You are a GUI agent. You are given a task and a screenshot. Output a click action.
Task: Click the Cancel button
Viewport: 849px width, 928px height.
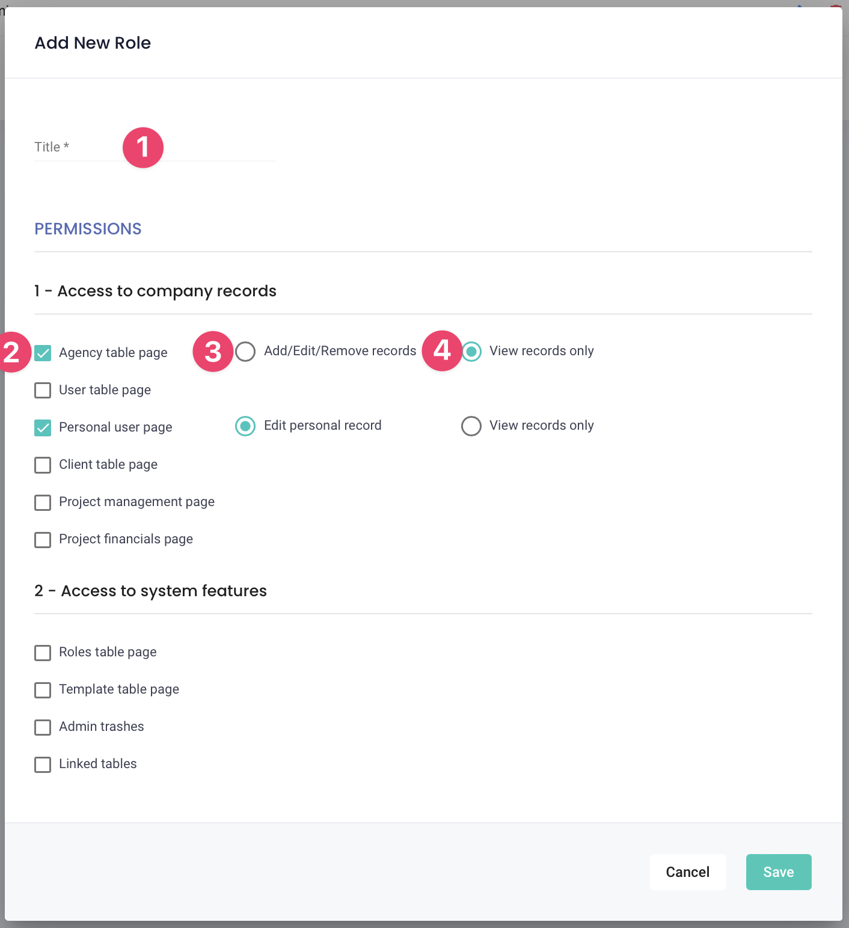coord(687,872)
